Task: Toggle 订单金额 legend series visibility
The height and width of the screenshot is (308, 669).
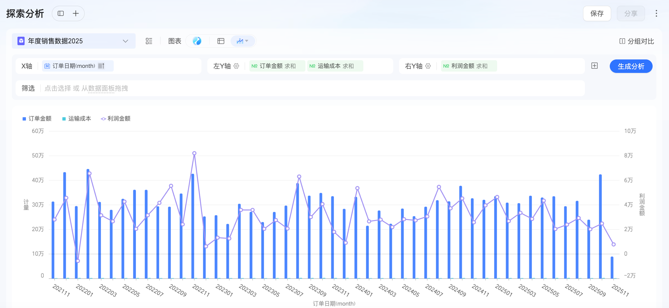Action: (37, 119)
